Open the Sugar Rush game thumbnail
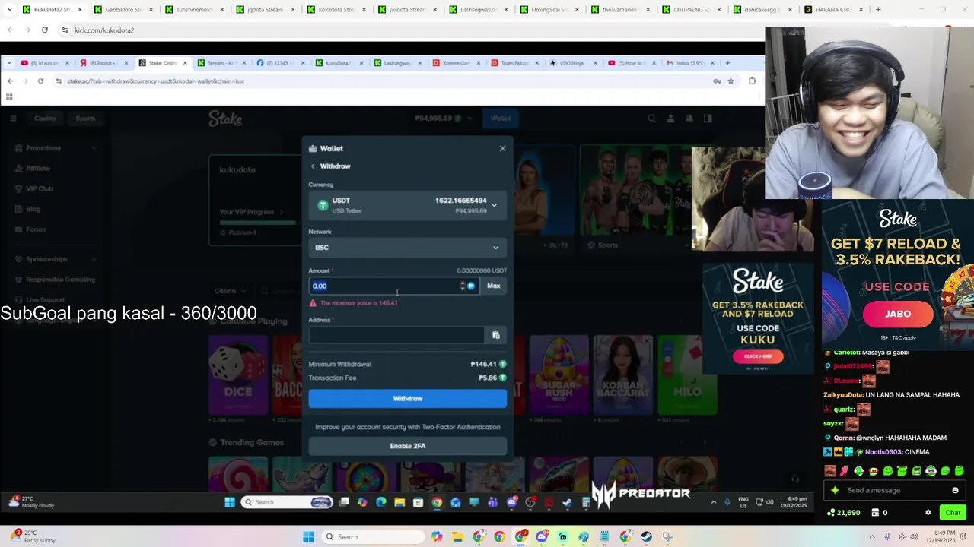This screenshot has height=547, width=974. [559, 376]
